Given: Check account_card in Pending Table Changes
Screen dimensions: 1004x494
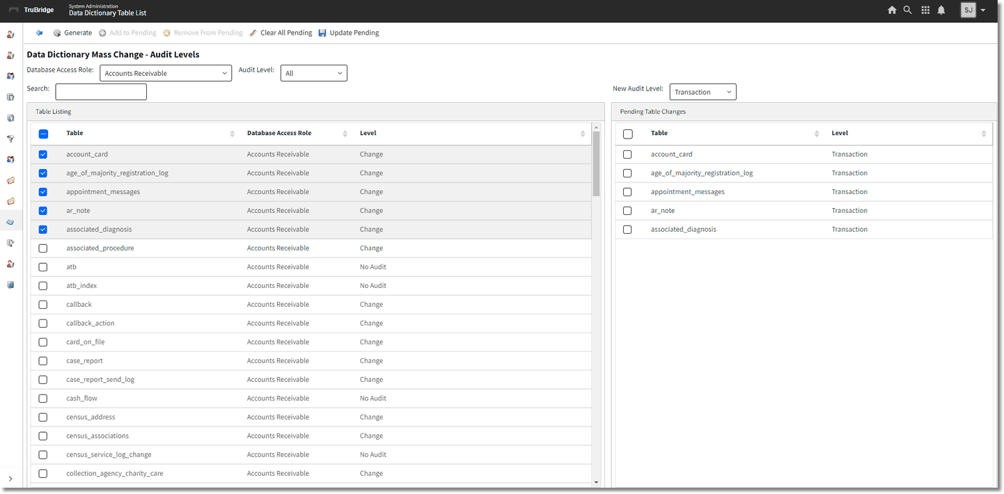Looking at the screenshot, I should click(x=627, y=154).
